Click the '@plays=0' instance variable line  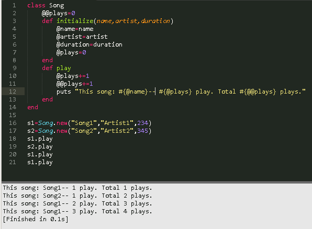71,52
